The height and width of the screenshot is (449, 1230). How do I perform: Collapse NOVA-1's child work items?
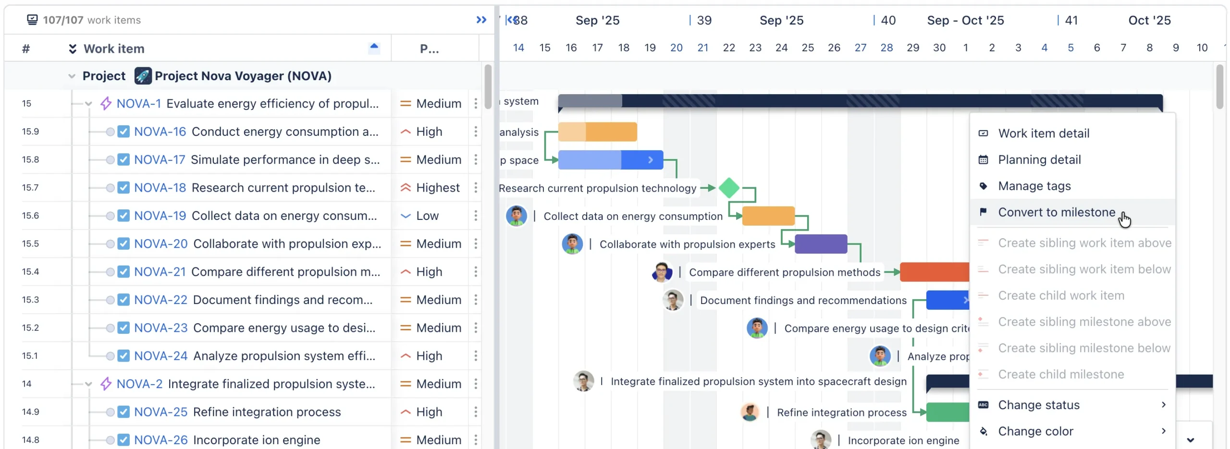[88, 103]
